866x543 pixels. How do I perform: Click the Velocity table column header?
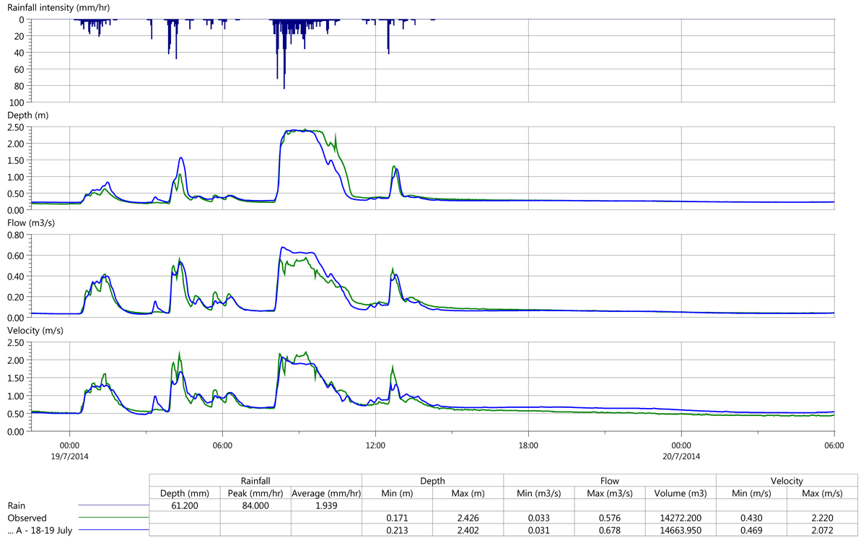[x=787, y=480]
